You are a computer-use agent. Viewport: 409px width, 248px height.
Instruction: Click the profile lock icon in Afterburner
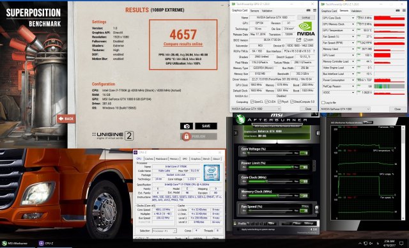coord(235,224)
